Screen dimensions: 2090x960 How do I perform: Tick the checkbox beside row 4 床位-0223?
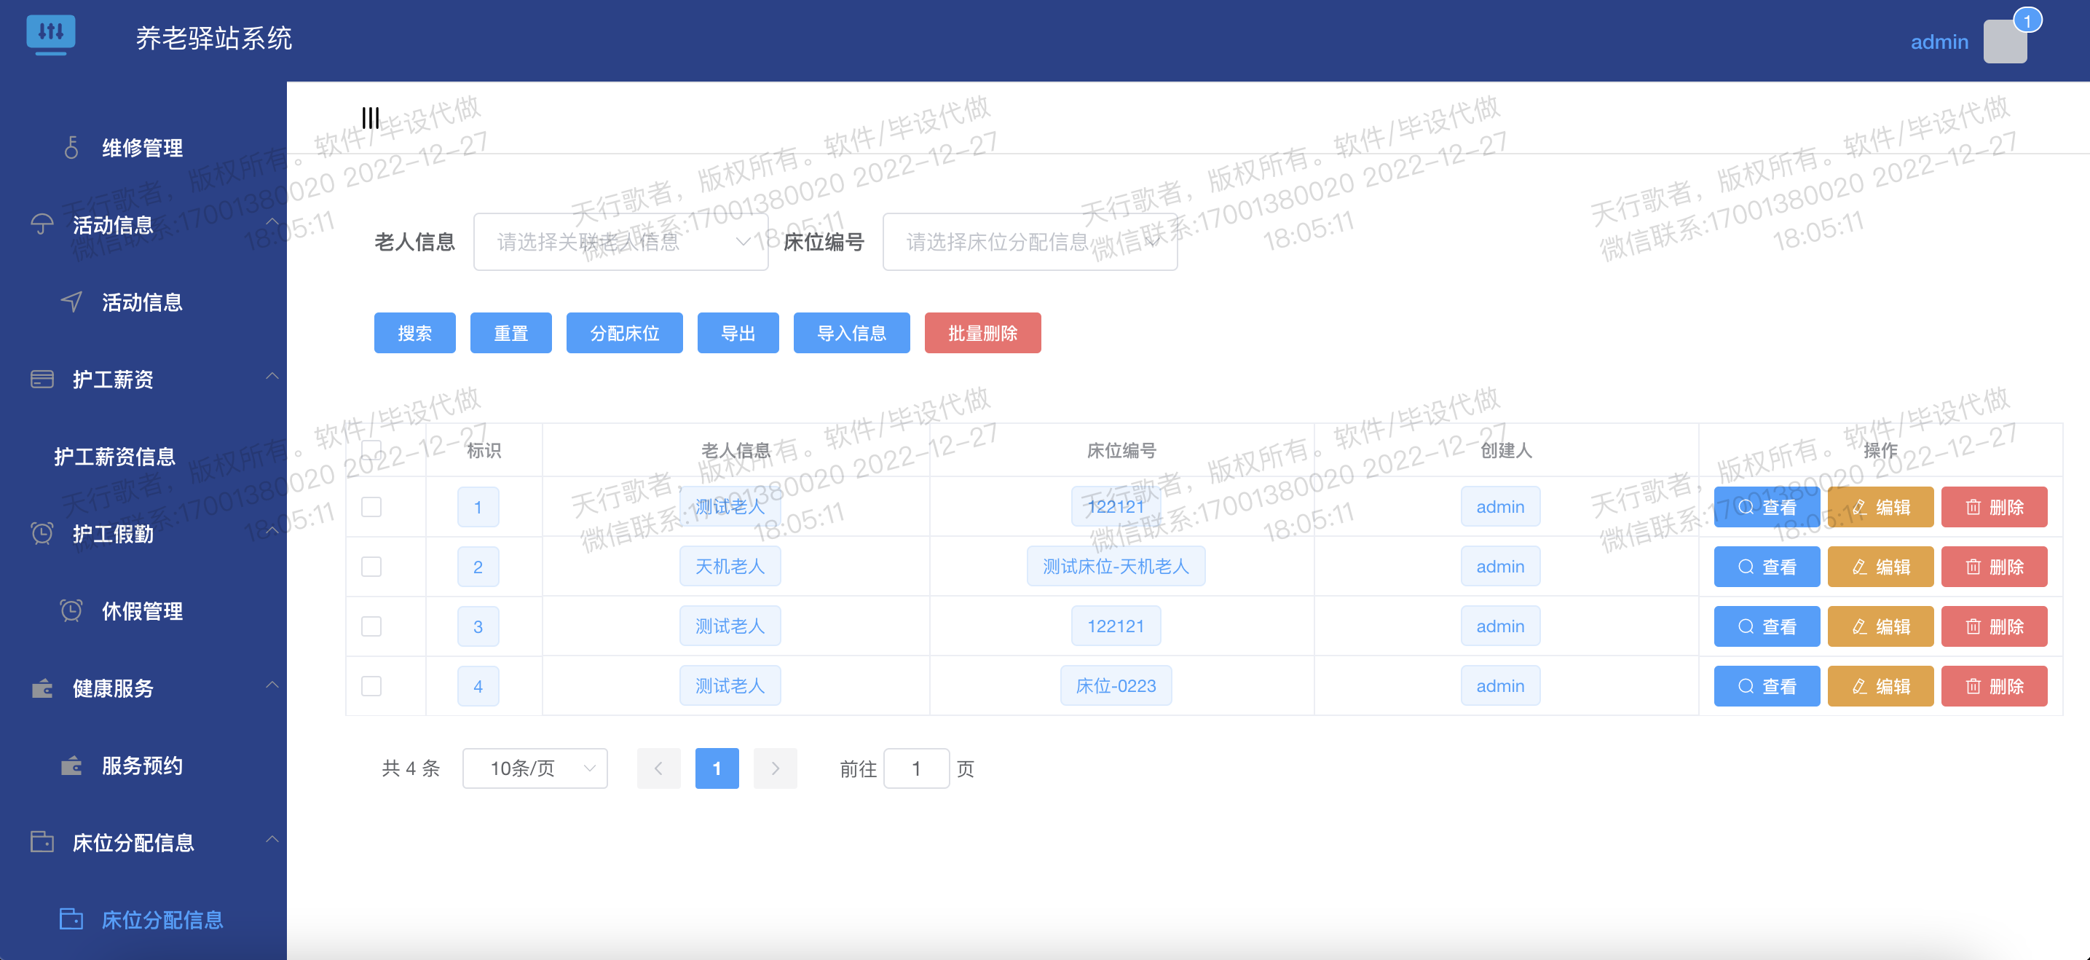[x=371, y=685]
